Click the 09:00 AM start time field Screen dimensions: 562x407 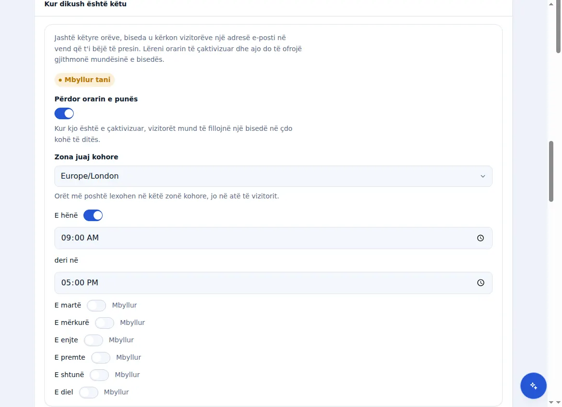pyautogui.click(x=273, y=238)
